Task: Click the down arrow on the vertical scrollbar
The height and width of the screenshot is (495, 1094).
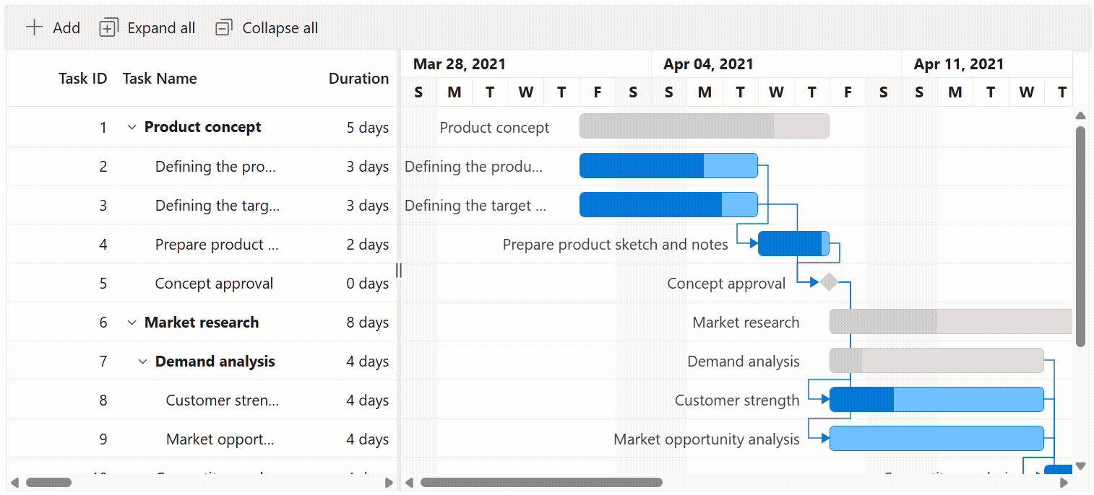Action: pos(1080,465)
